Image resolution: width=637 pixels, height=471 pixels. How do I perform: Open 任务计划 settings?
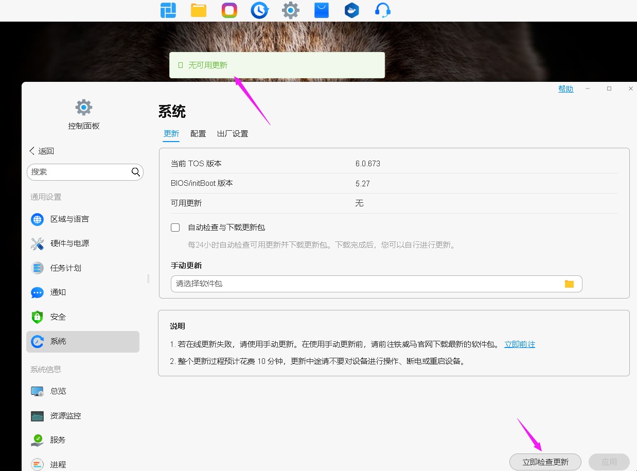(82, 268)
